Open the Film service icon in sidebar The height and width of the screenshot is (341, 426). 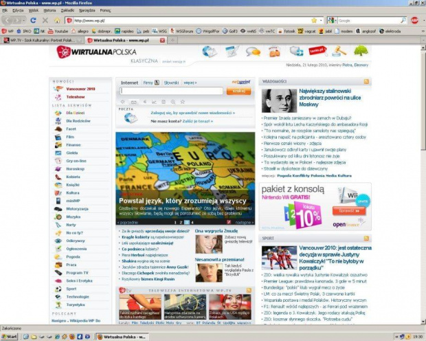58,137
